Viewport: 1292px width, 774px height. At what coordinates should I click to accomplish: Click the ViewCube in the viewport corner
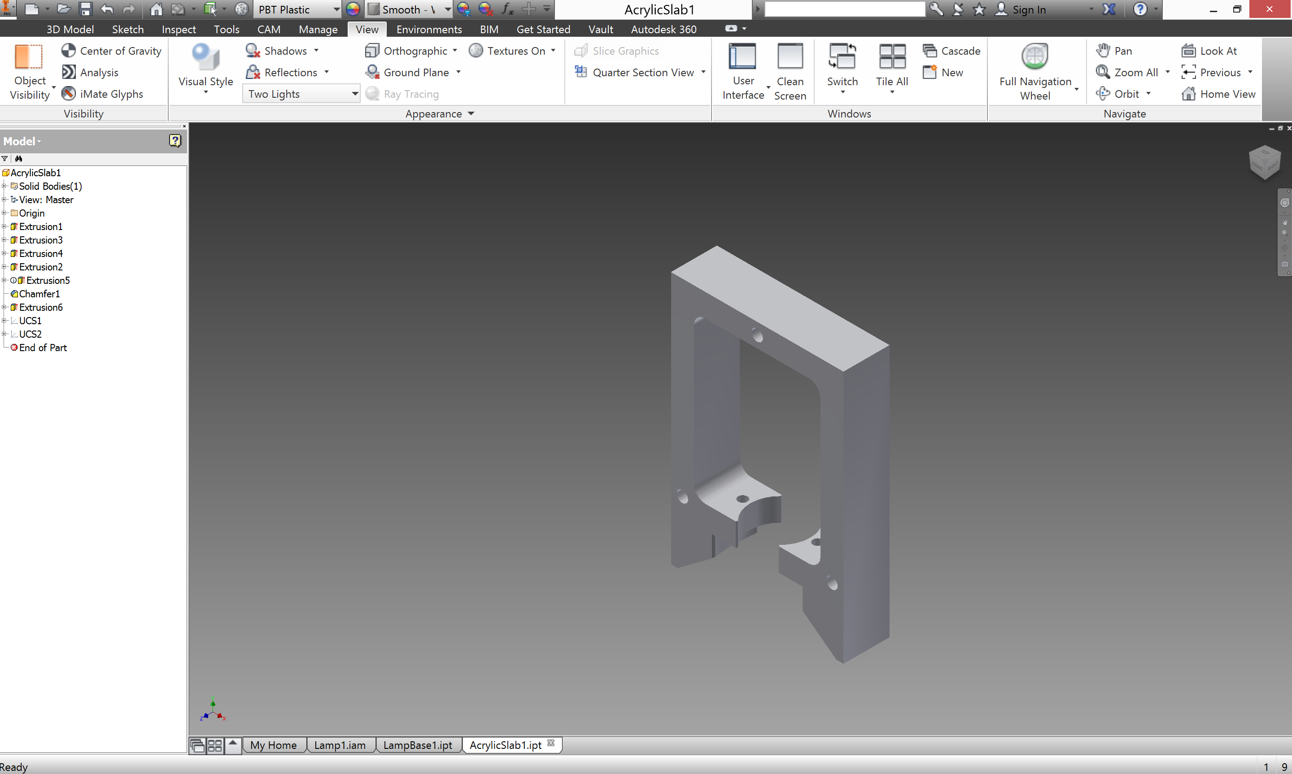pos(1264,162)
